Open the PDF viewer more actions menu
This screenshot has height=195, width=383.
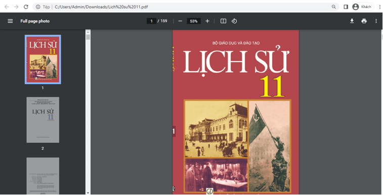point(376,21)
